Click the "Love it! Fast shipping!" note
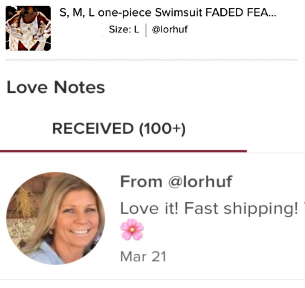The image size is (305, 288). [209, 208]
